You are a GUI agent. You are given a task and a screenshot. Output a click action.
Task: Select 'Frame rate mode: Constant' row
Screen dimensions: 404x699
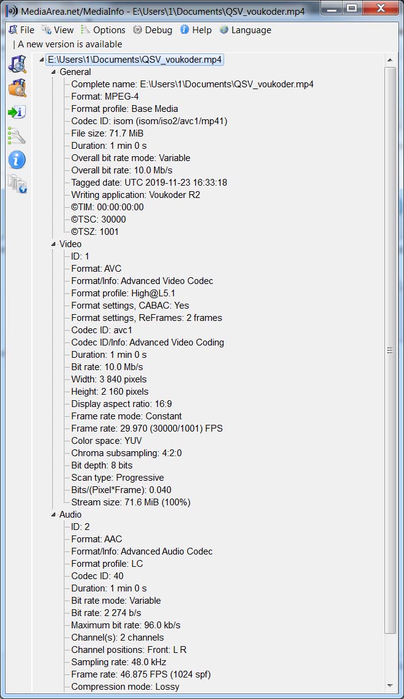pyautogui.click(x=126, y=416)
